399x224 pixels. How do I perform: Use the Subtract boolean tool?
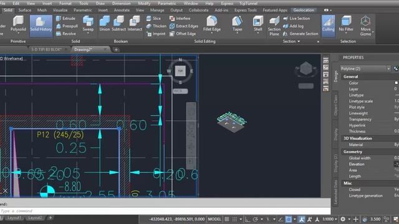pyautogui.click(x=118, y=24)
